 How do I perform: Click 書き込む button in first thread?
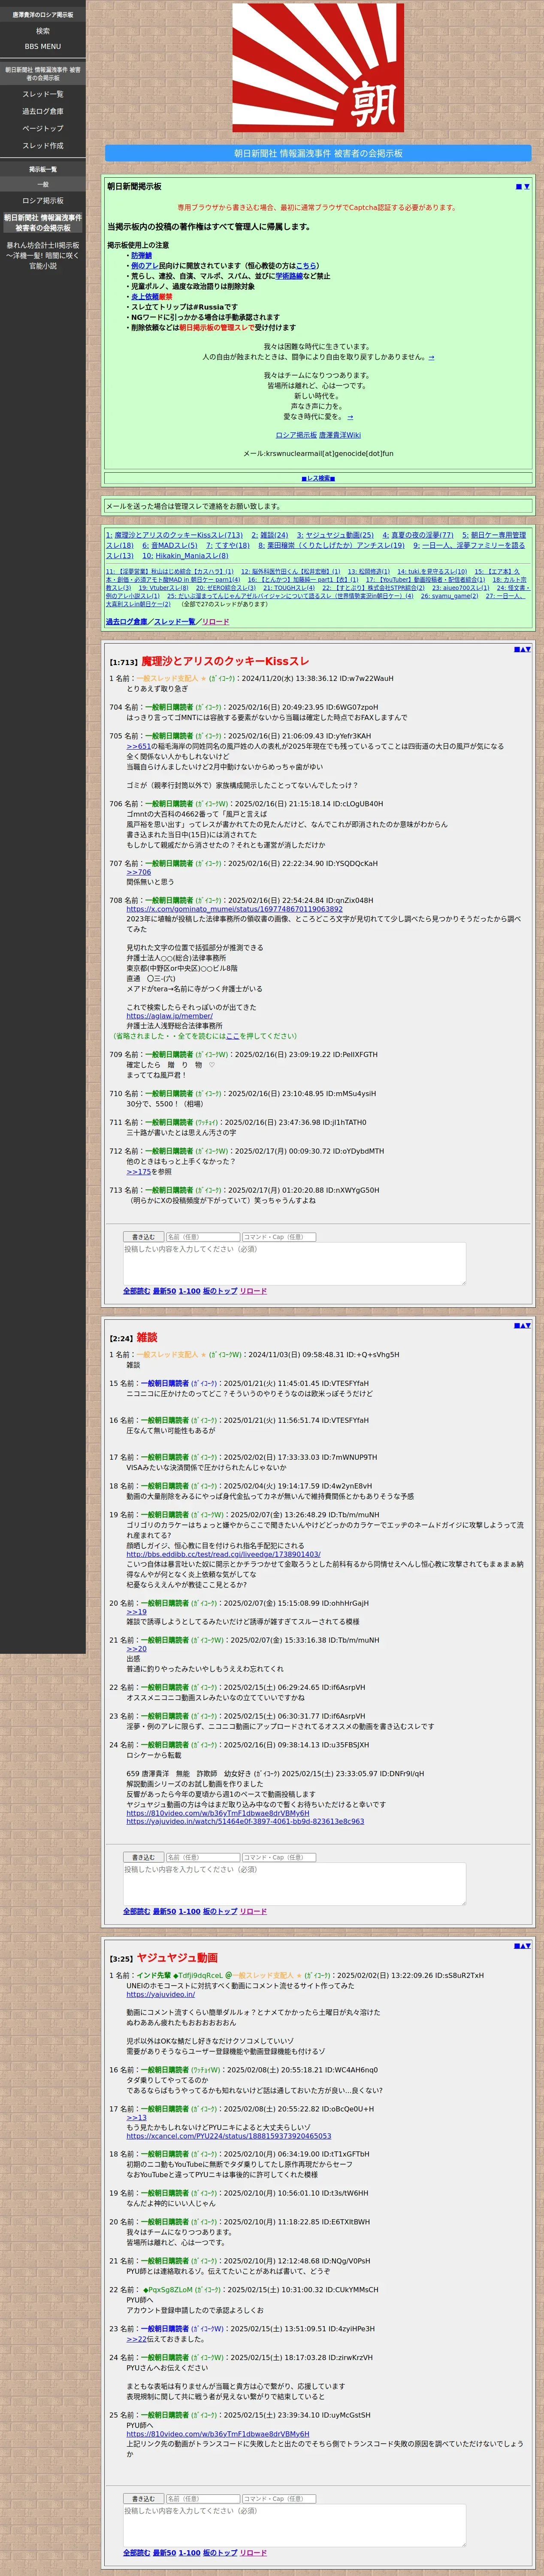coord(143,1237)
